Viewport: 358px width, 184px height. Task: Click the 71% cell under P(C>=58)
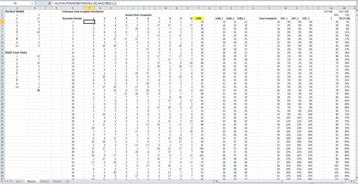click(345, 15)
